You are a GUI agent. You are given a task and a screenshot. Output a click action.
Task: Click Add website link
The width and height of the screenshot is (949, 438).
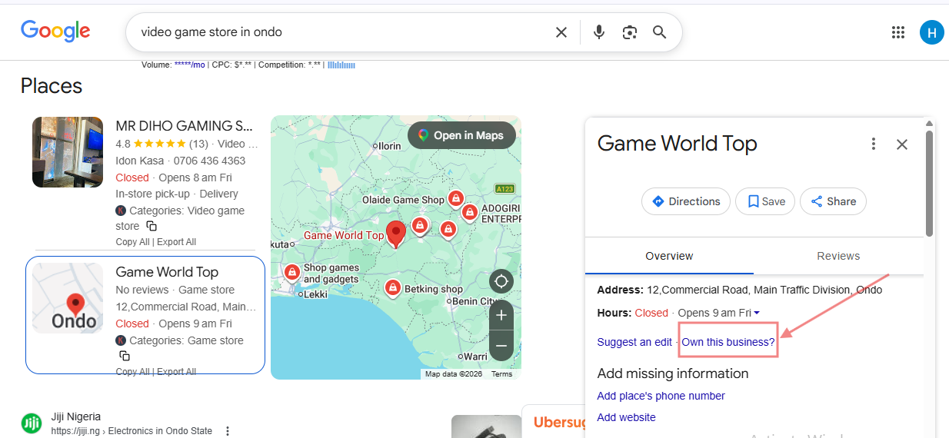(626, 417)
